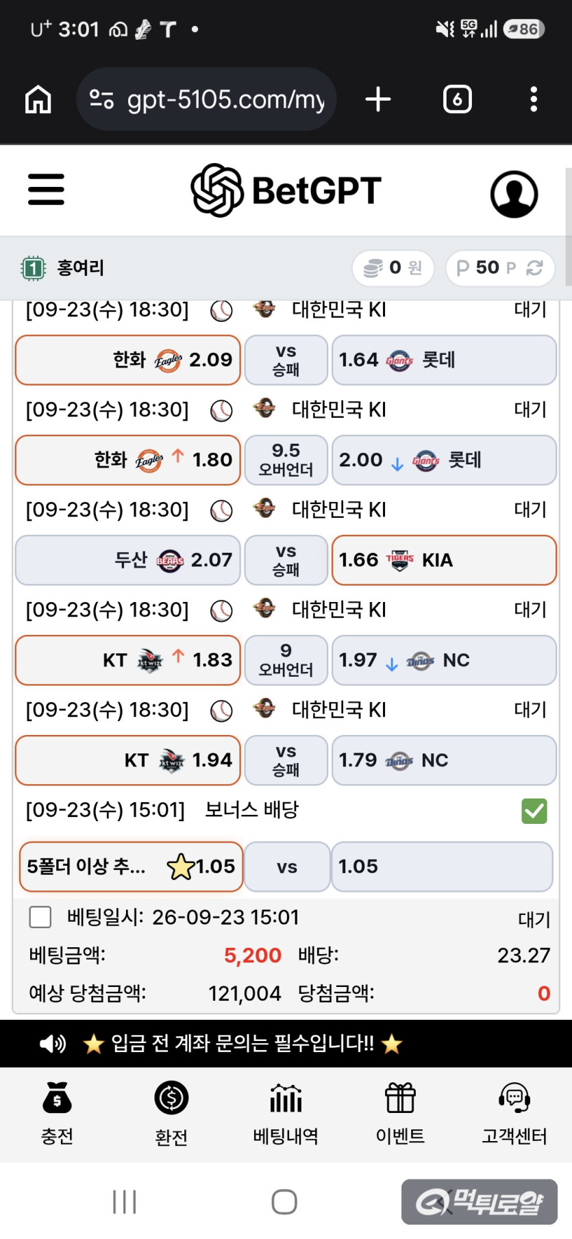Toggle the green 보너스 배당 checkbox
This screenshot has height=1239, width=572.
click(534, 811)
